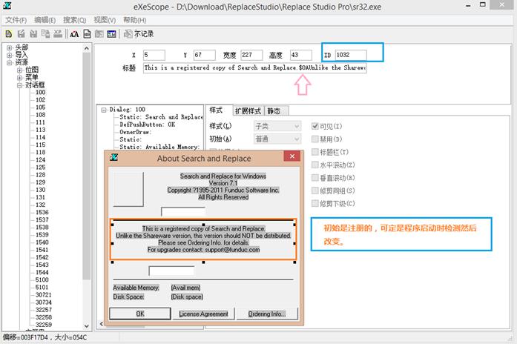Open the 初始(A) 普通 dropdown
Image resolution: width=517 pixels, height=344 pixels.
[277, 139]
